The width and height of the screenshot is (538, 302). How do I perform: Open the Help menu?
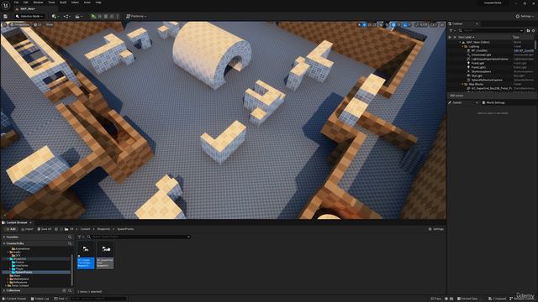(98, 3)
